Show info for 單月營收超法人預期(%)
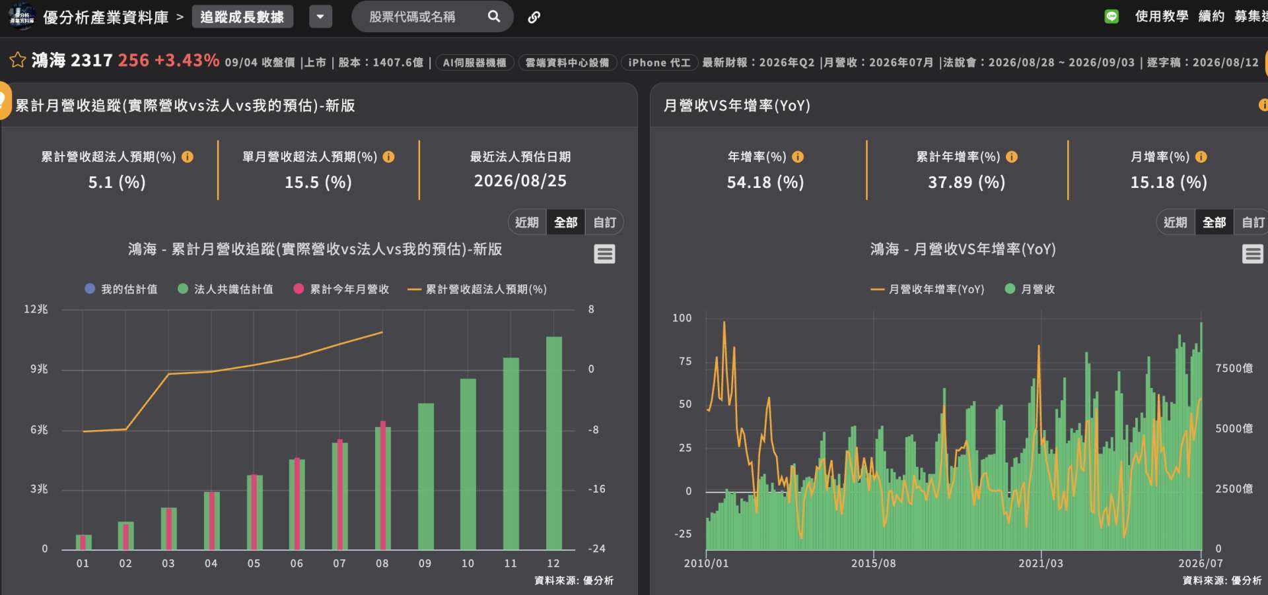 pos(389,157)
